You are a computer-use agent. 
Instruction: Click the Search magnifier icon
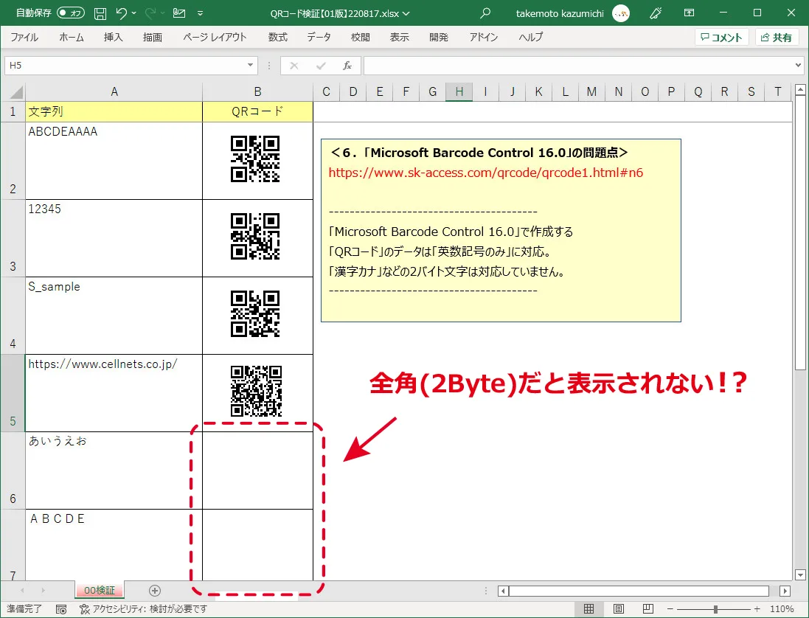click(x=485, y=13)
